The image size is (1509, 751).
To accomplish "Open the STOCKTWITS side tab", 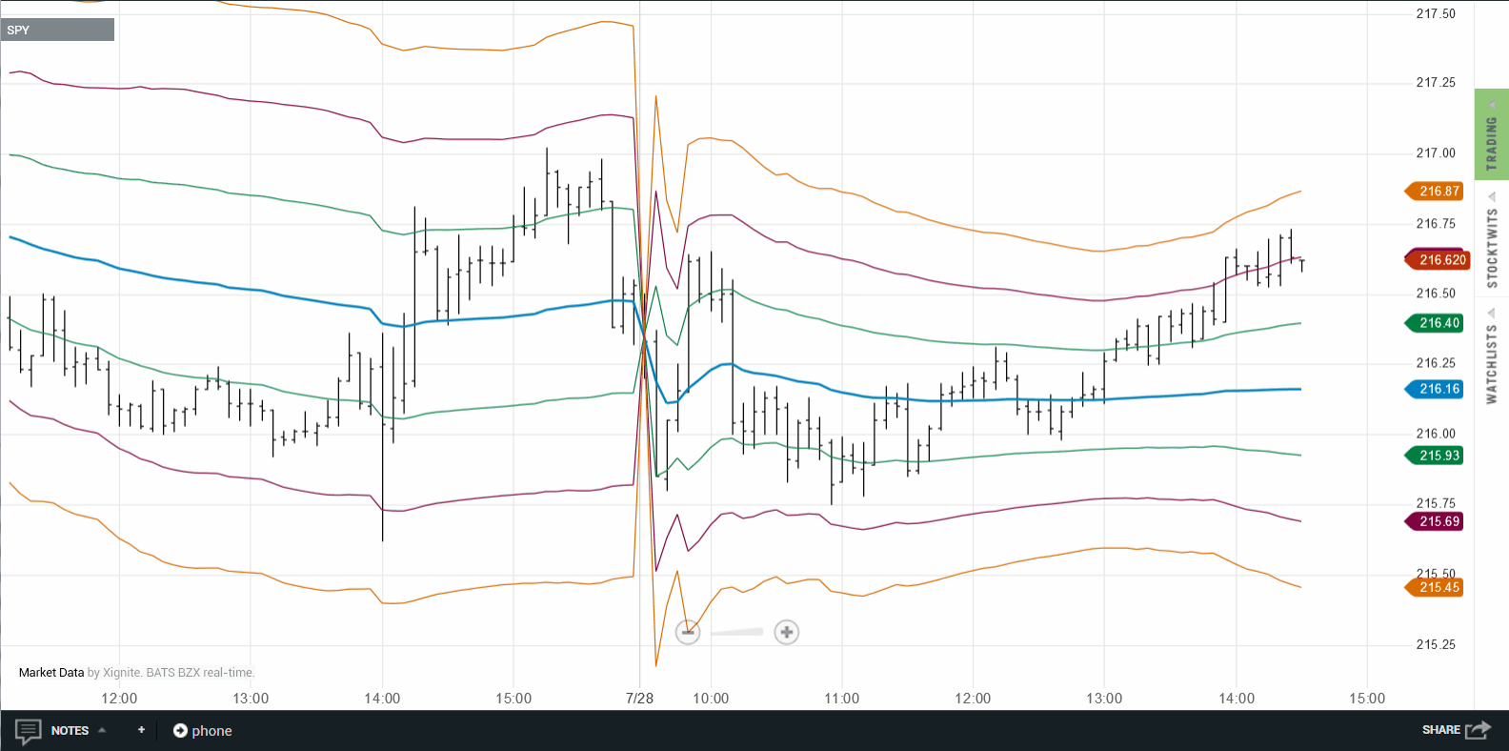I will [x=1491, y=249].
